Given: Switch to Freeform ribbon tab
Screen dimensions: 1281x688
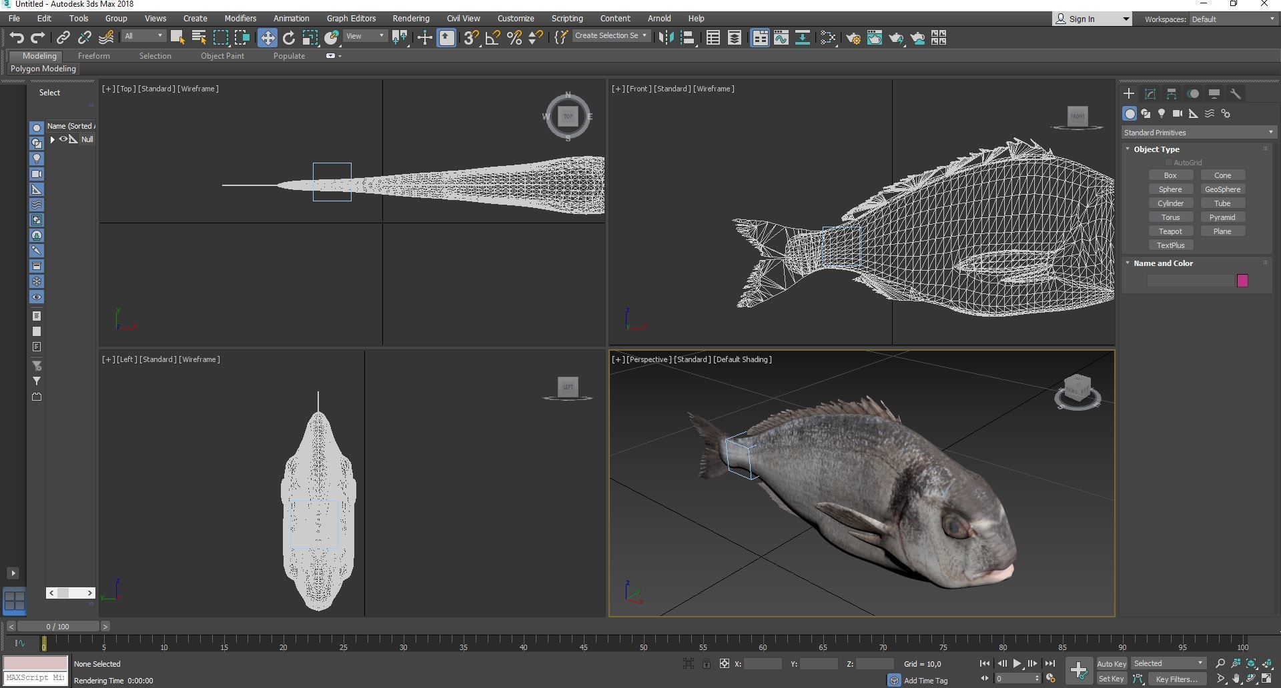Looking at the screenshot, I should pyautogui.click(x=93, y=56).
